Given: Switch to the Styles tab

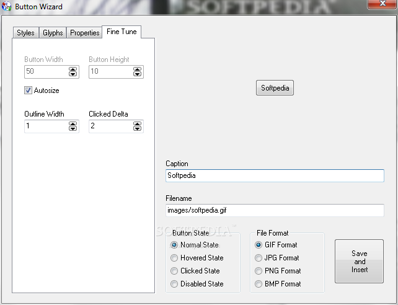Looking at the screenshot, I should [25, 33].
